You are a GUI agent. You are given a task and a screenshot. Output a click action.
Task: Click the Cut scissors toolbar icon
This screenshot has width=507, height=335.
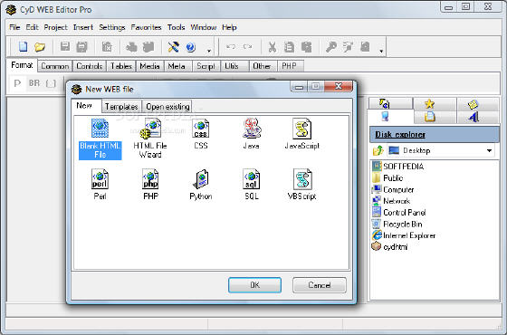(x=273, y=47)
